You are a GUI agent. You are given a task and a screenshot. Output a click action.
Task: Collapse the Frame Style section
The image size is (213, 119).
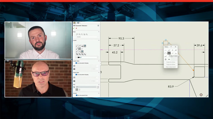pos(99,72)
